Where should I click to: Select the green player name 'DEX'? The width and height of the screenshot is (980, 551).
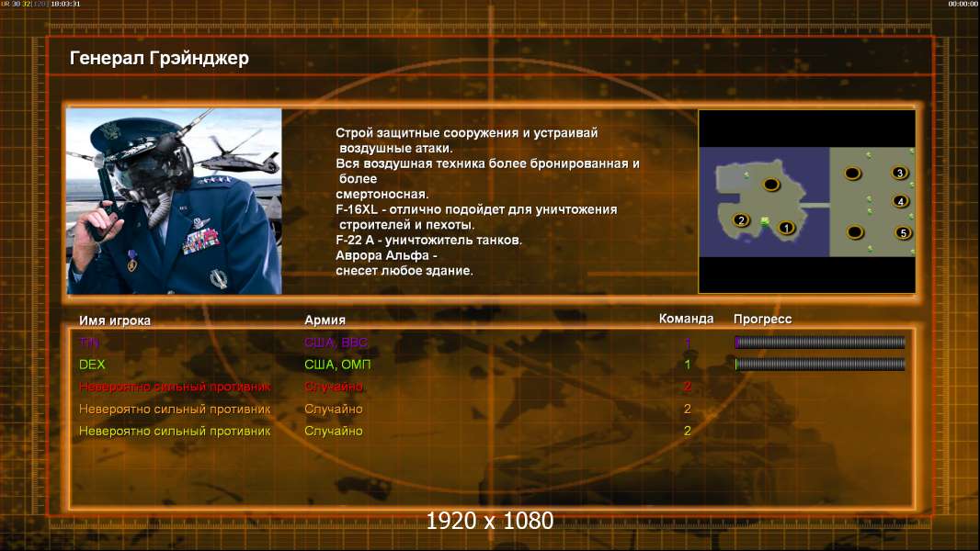(x=92, y=365)
